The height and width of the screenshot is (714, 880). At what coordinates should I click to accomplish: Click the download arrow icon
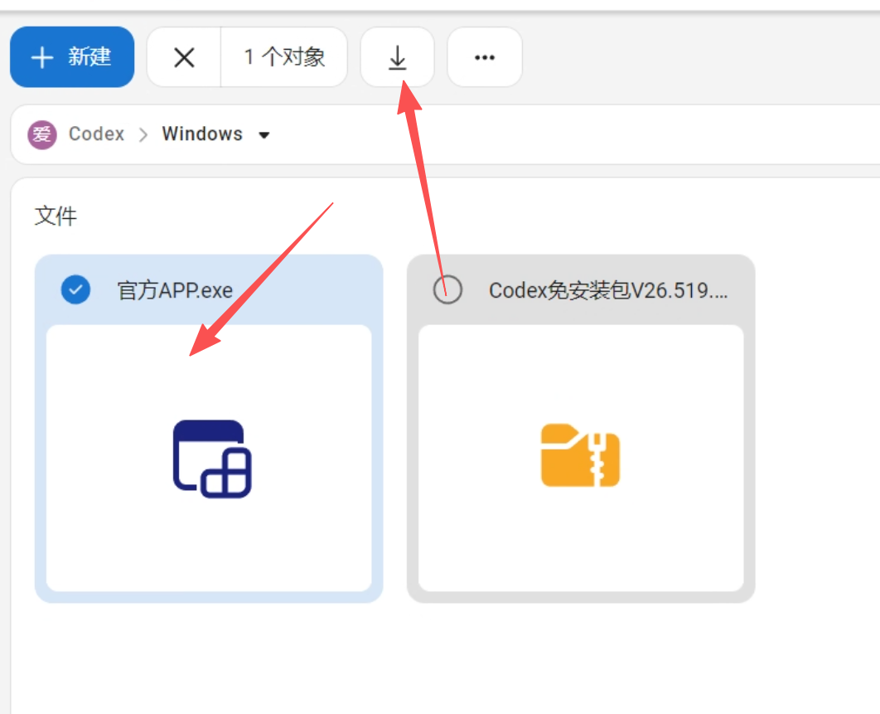tap(398, 57)
